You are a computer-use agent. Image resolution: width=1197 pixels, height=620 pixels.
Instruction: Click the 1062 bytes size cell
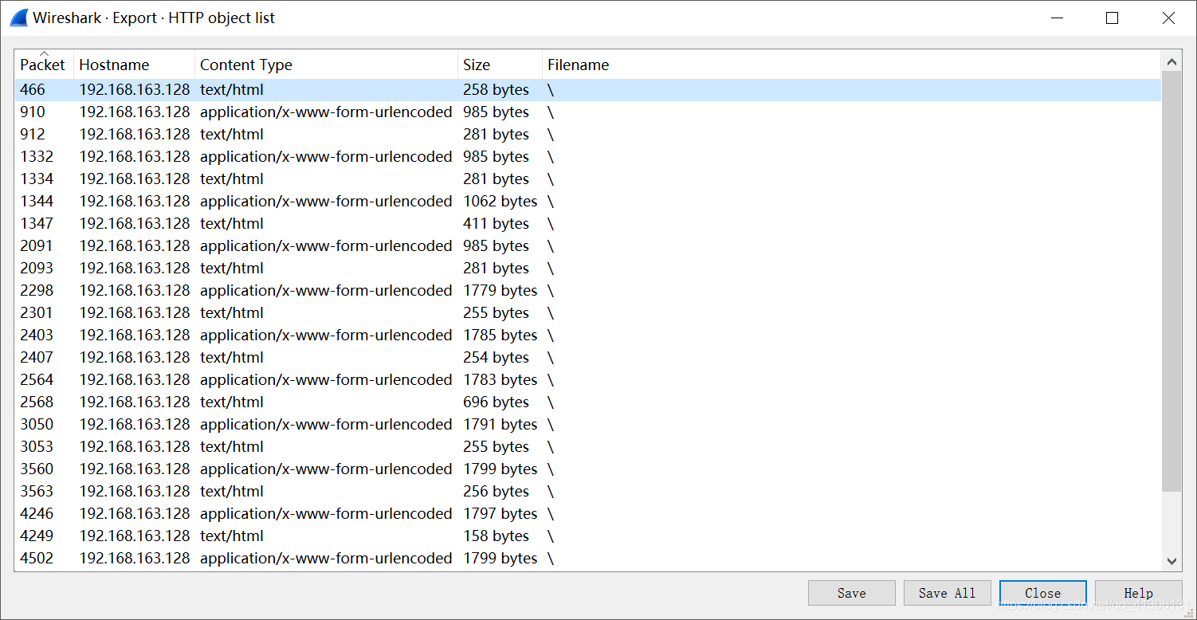(500, 202)
